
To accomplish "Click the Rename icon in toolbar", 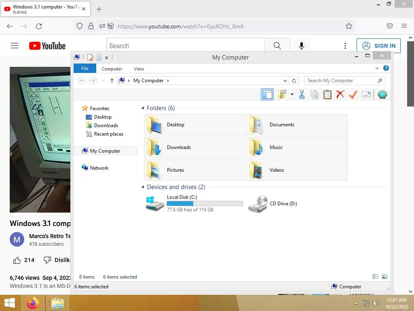I will [x=366, y=94].
